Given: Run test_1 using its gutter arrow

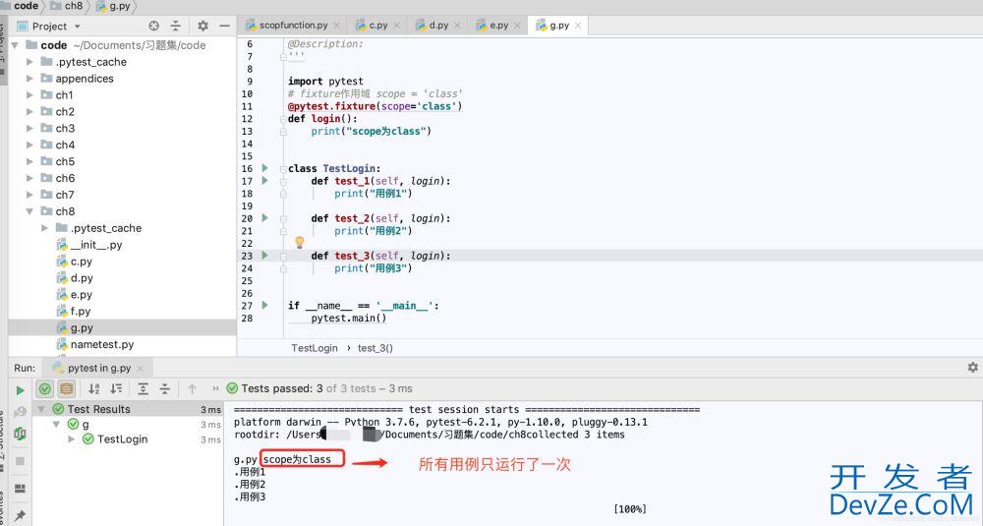Looking at the screenshot, I should coord(264,181).
